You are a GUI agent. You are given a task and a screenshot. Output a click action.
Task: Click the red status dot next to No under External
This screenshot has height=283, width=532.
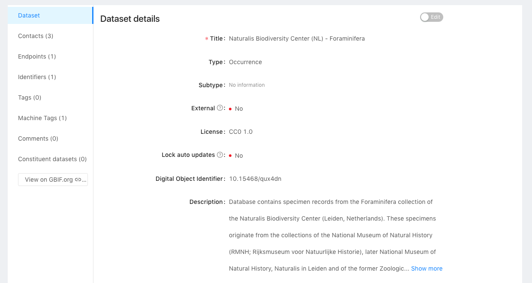coord(231,109)
